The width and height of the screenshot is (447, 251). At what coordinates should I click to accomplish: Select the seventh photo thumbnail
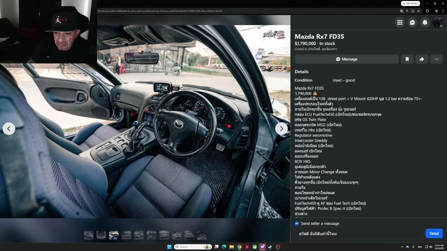click(164, 235)
